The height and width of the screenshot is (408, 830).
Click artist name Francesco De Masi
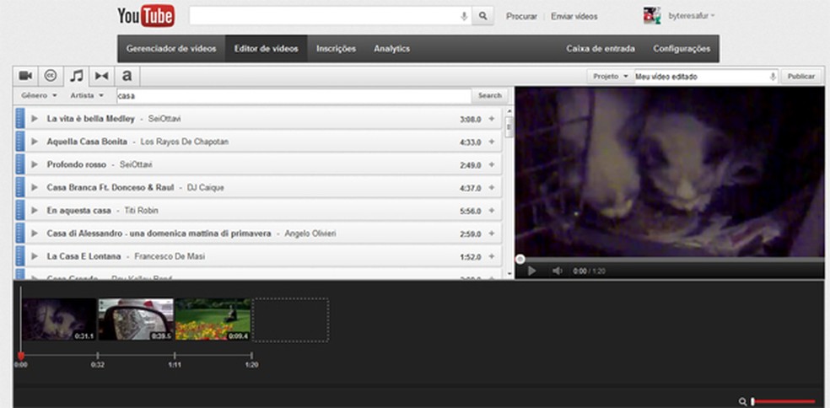tap(170, 256)
